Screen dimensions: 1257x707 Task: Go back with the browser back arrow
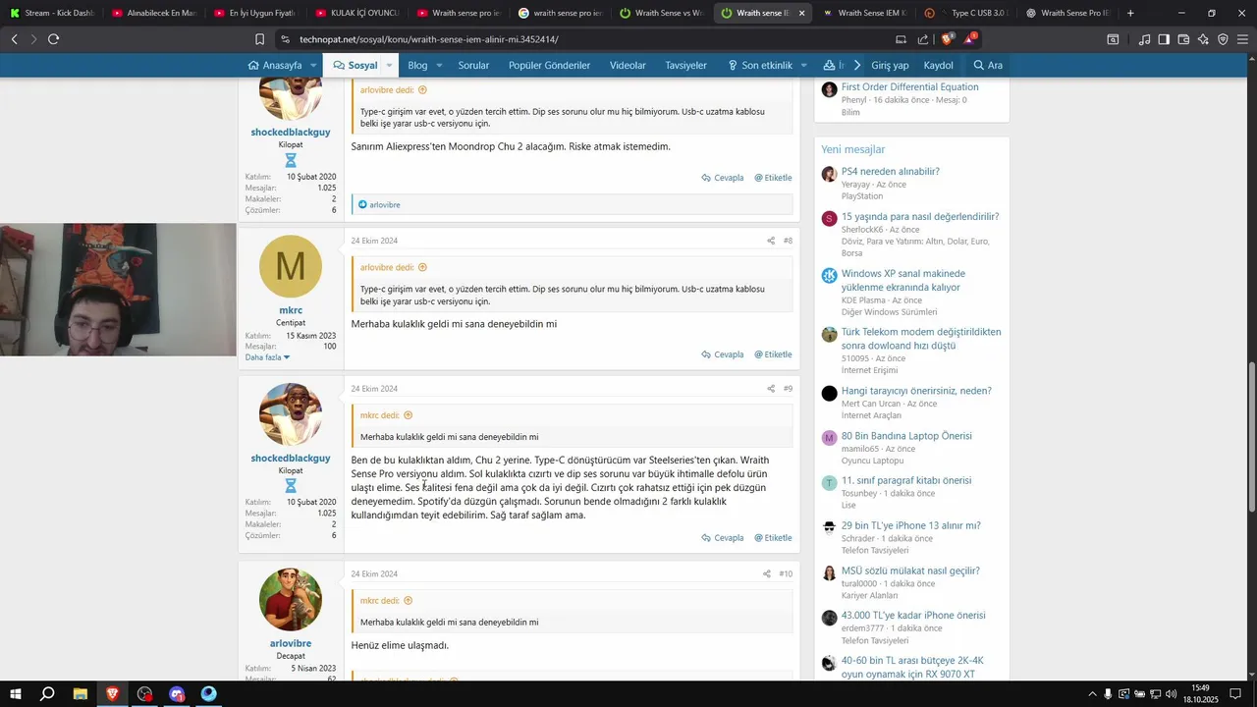15,39
